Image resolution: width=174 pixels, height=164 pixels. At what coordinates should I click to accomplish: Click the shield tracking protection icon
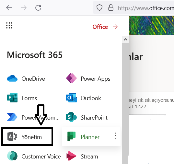99,7
